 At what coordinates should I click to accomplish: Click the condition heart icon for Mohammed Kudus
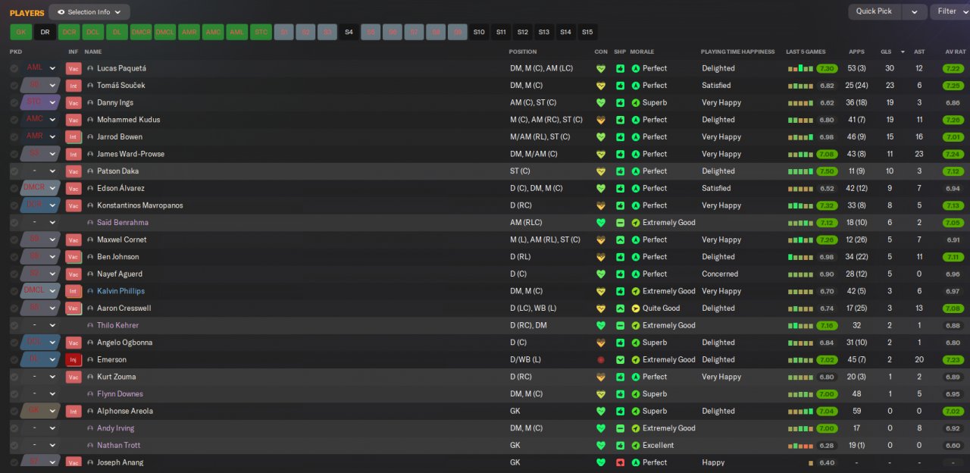tap(601, 120)
